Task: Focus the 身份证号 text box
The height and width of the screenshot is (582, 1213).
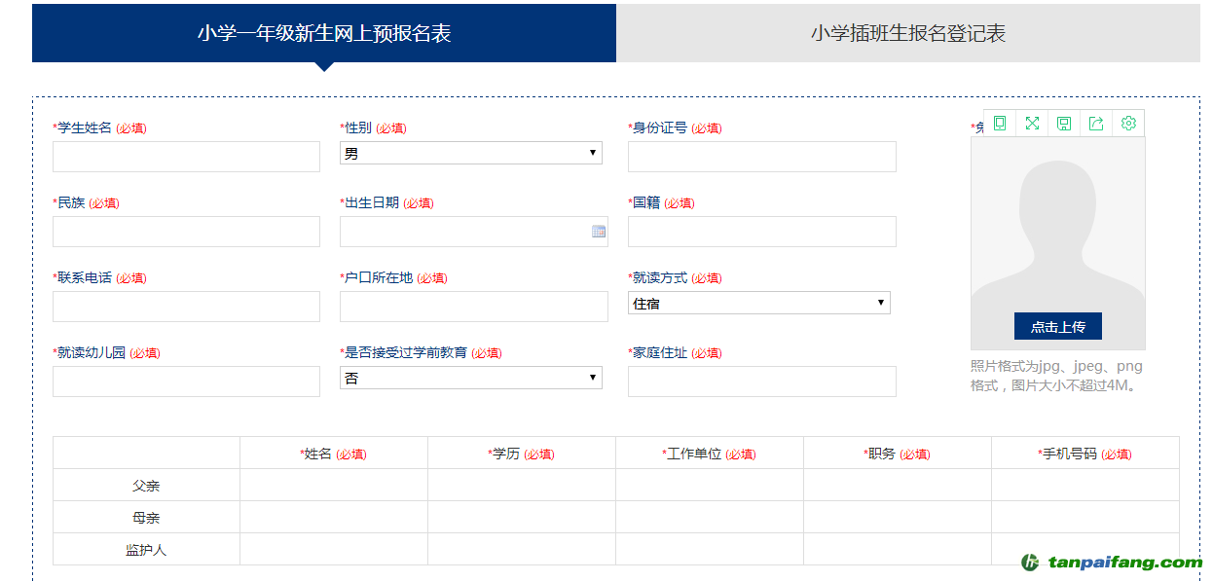Action: pos(761,157)
